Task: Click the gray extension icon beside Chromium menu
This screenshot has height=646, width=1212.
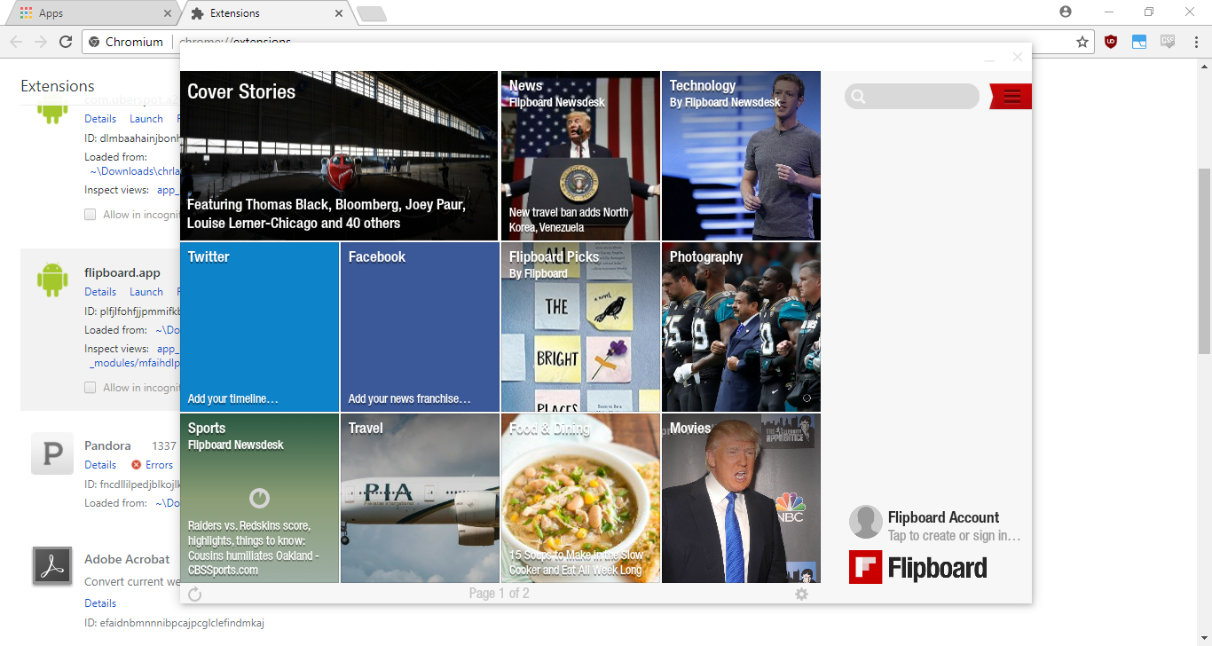Action: click(x=1168, y=42)
